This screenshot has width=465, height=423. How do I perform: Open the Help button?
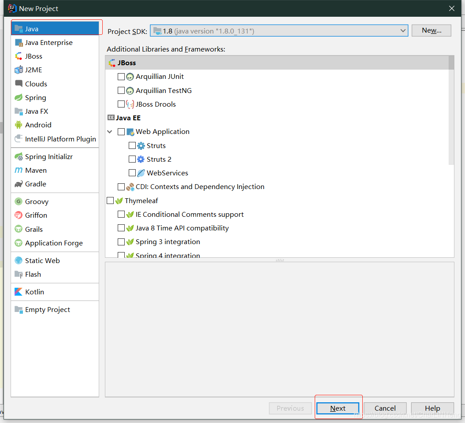tap(432, 408)
